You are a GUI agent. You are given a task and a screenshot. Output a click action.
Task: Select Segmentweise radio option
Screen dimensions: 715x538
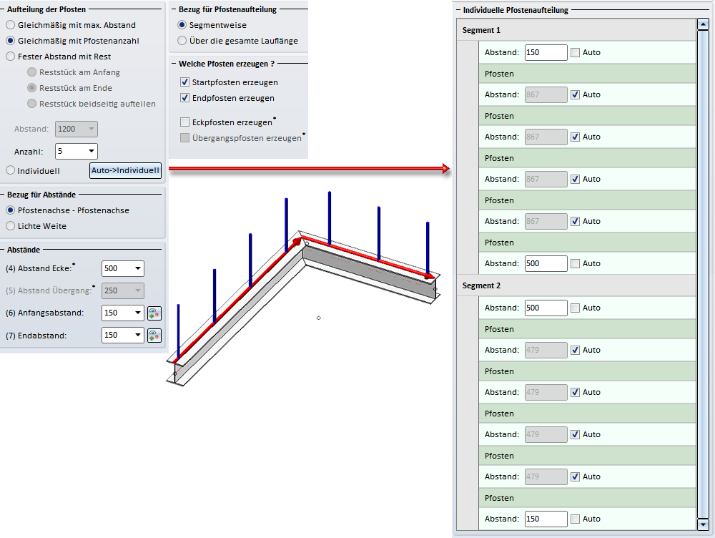coord(182,25)
